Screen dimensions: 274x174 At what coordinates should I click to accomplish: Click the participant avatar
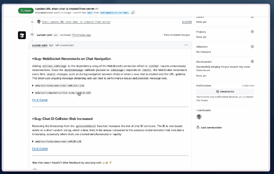point(199,117)
